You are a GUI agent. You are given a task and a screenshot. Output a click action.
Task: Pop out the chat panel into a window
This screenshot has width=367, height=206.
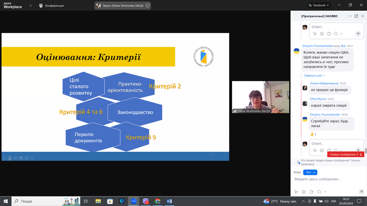356,16
